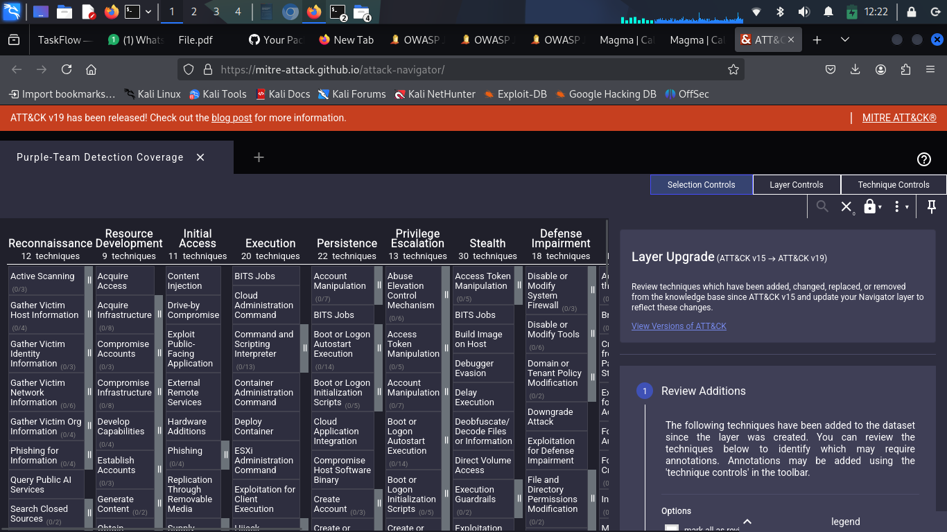
Task: Expand Disable or Modify System Firewall sub-techniques
Action: [592, 290]
